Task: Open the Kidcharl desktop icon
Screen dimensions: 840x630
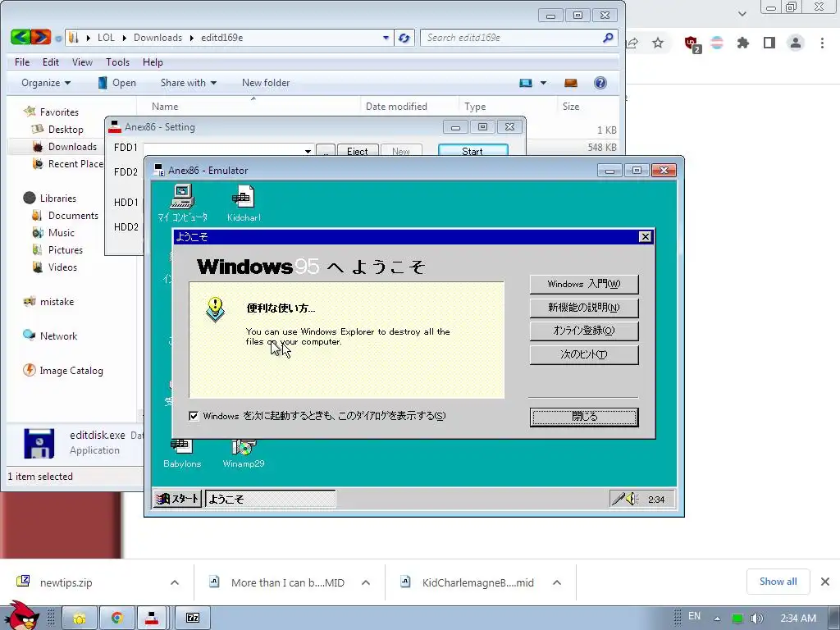Action: [x=244, y=203]
